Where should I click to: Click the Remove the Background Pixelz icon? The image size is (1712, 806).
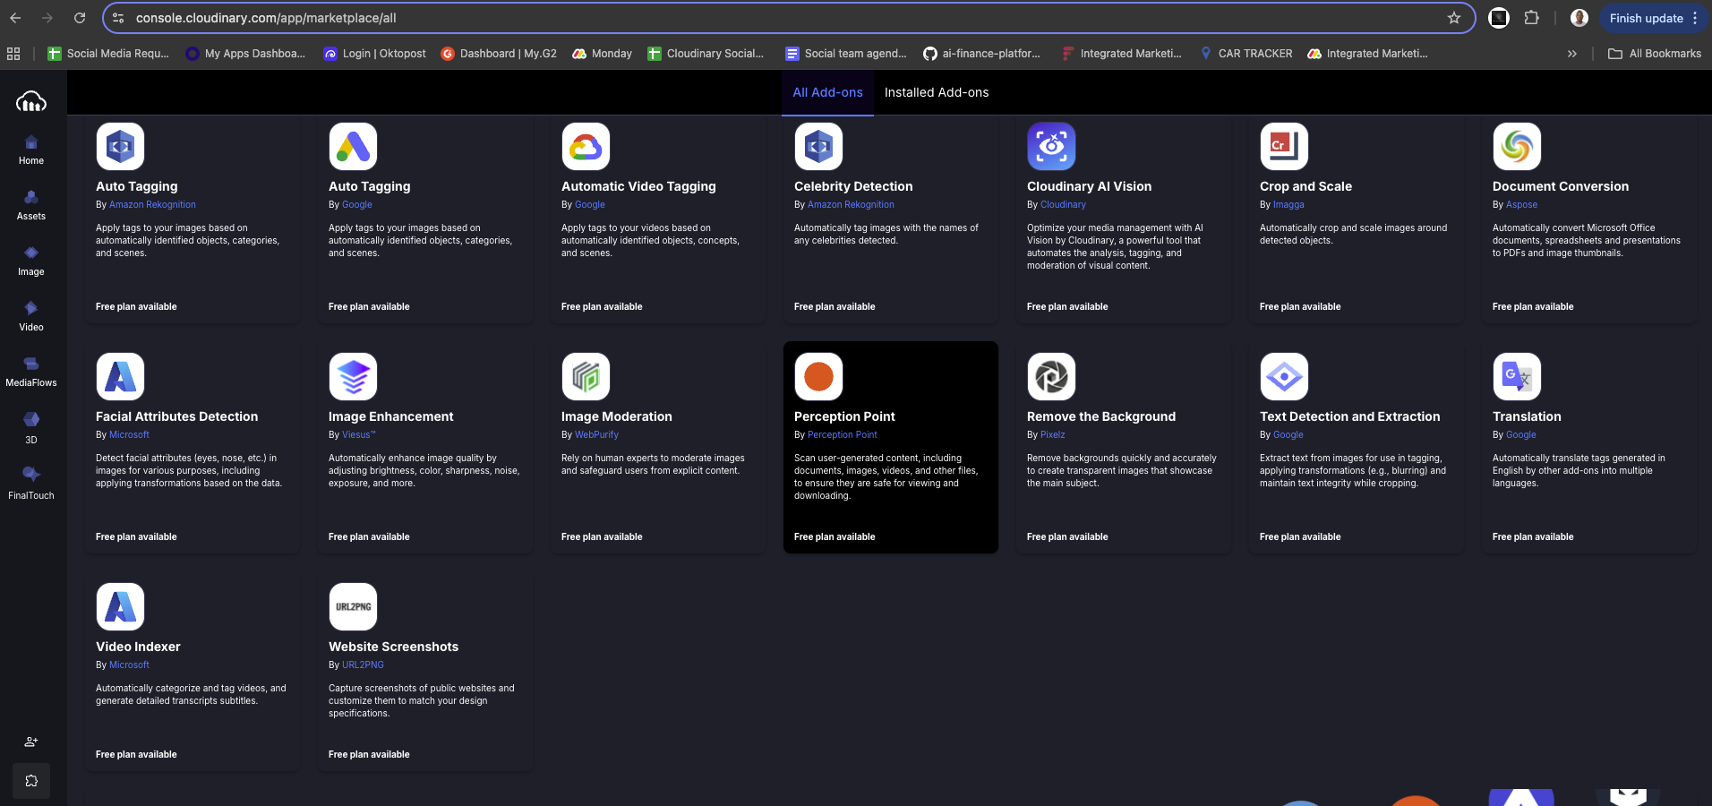click(1051, 376)
